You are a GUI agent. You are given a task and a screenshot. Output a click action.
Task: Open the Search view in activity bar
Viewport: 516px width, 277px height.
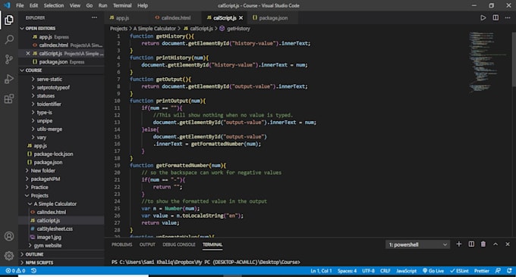click(9, 39)
